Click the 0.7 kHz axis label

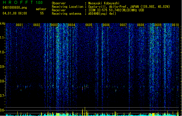[3, 96]
